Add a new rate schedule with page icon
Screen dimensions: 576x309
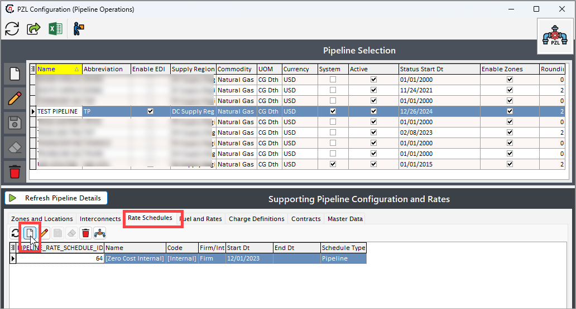point(30,233)
